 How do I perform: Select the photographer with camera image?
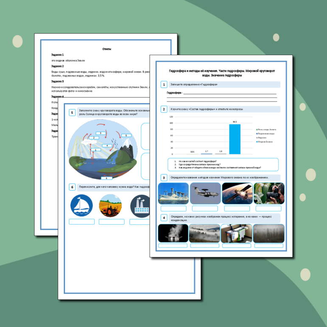[268, 193]
